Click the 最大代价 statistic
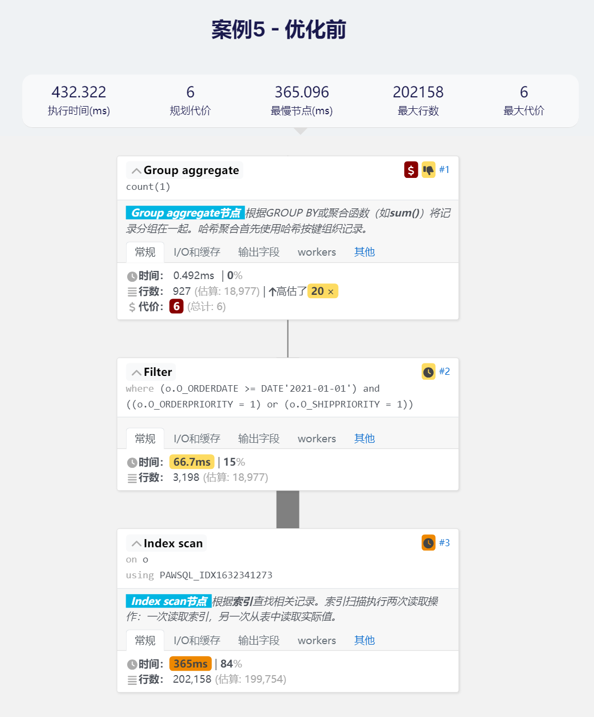The height and width of the screenshot is (717, 594). click(x=524, y=101)
